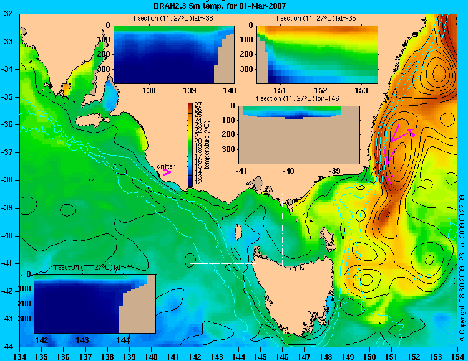Click the '143' tick label in lat=-41 inset
The width and height of the screenshot is (468, 361).
tap(82, 340)
